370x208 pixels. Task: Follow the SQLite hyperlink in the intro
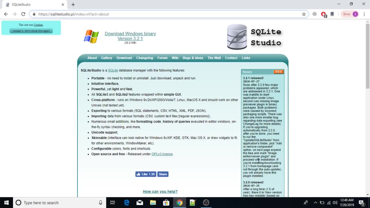(x=113, y=70)
